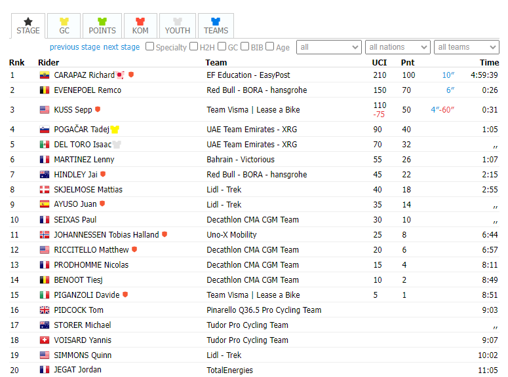The width and height of the screenshot is (508, 377).
Task: Open Pinarello Q36.5 Pro Cycling Team link
Action: 264,310
